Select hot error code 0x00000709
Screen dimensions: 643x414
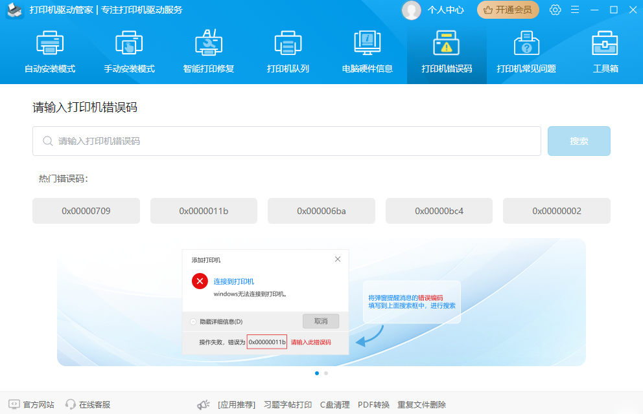point(86,210)
